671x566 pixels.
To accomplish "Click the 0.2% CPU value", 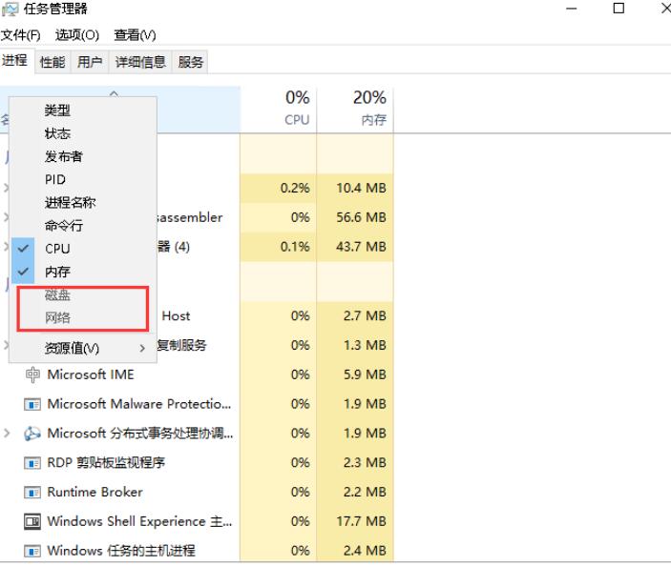I will click(x=295, y=188).
